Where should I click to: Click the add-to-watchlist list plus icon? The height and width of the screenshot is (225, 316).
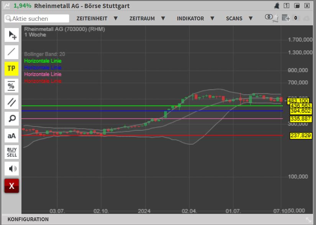click(x=286, y=18)
